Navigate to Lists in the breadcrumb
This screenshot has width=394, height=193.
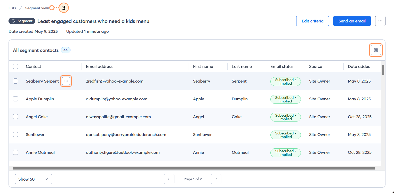pos(12,8)
